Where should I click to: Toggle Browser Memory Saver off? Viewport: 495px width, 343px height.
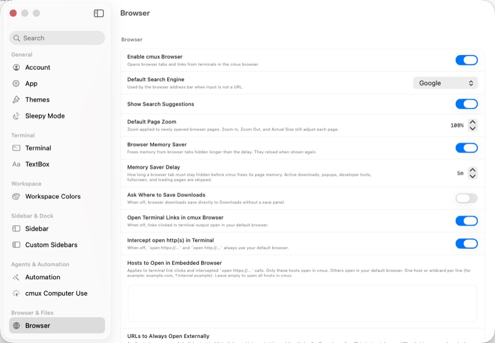click(466, 148)
